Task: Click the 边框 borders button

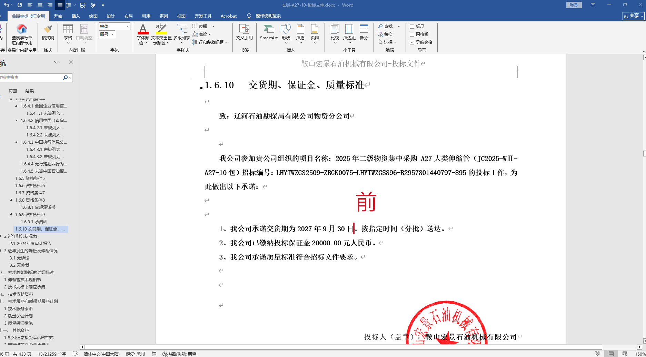Action: click(x=200, y=26)
